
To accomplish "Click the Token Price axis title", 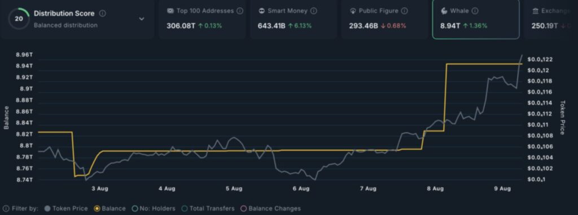I will [562, 118].
